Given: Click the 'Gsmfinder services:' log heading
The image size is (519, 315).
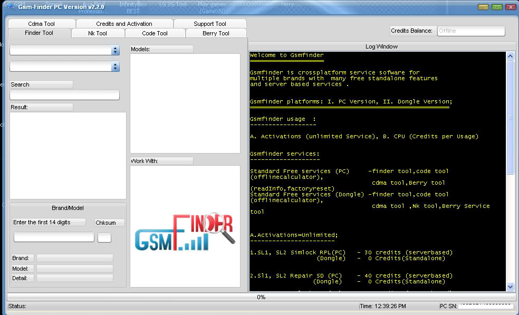Looking at the screenshot, I should [285, 154].
